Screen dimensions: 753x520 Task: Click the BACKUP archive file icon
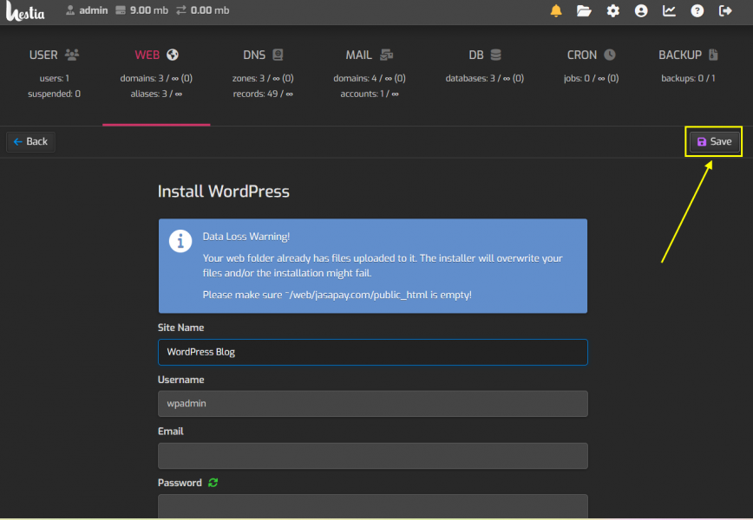(x=714, y=55)
